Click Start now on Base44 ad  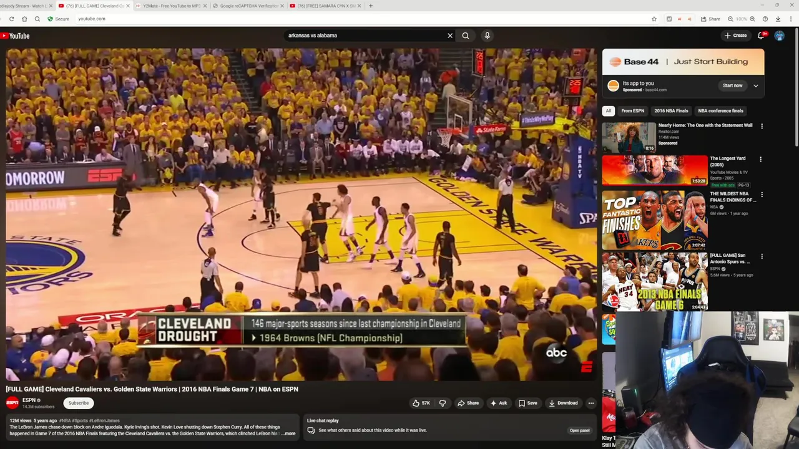(x=733, y=85)
